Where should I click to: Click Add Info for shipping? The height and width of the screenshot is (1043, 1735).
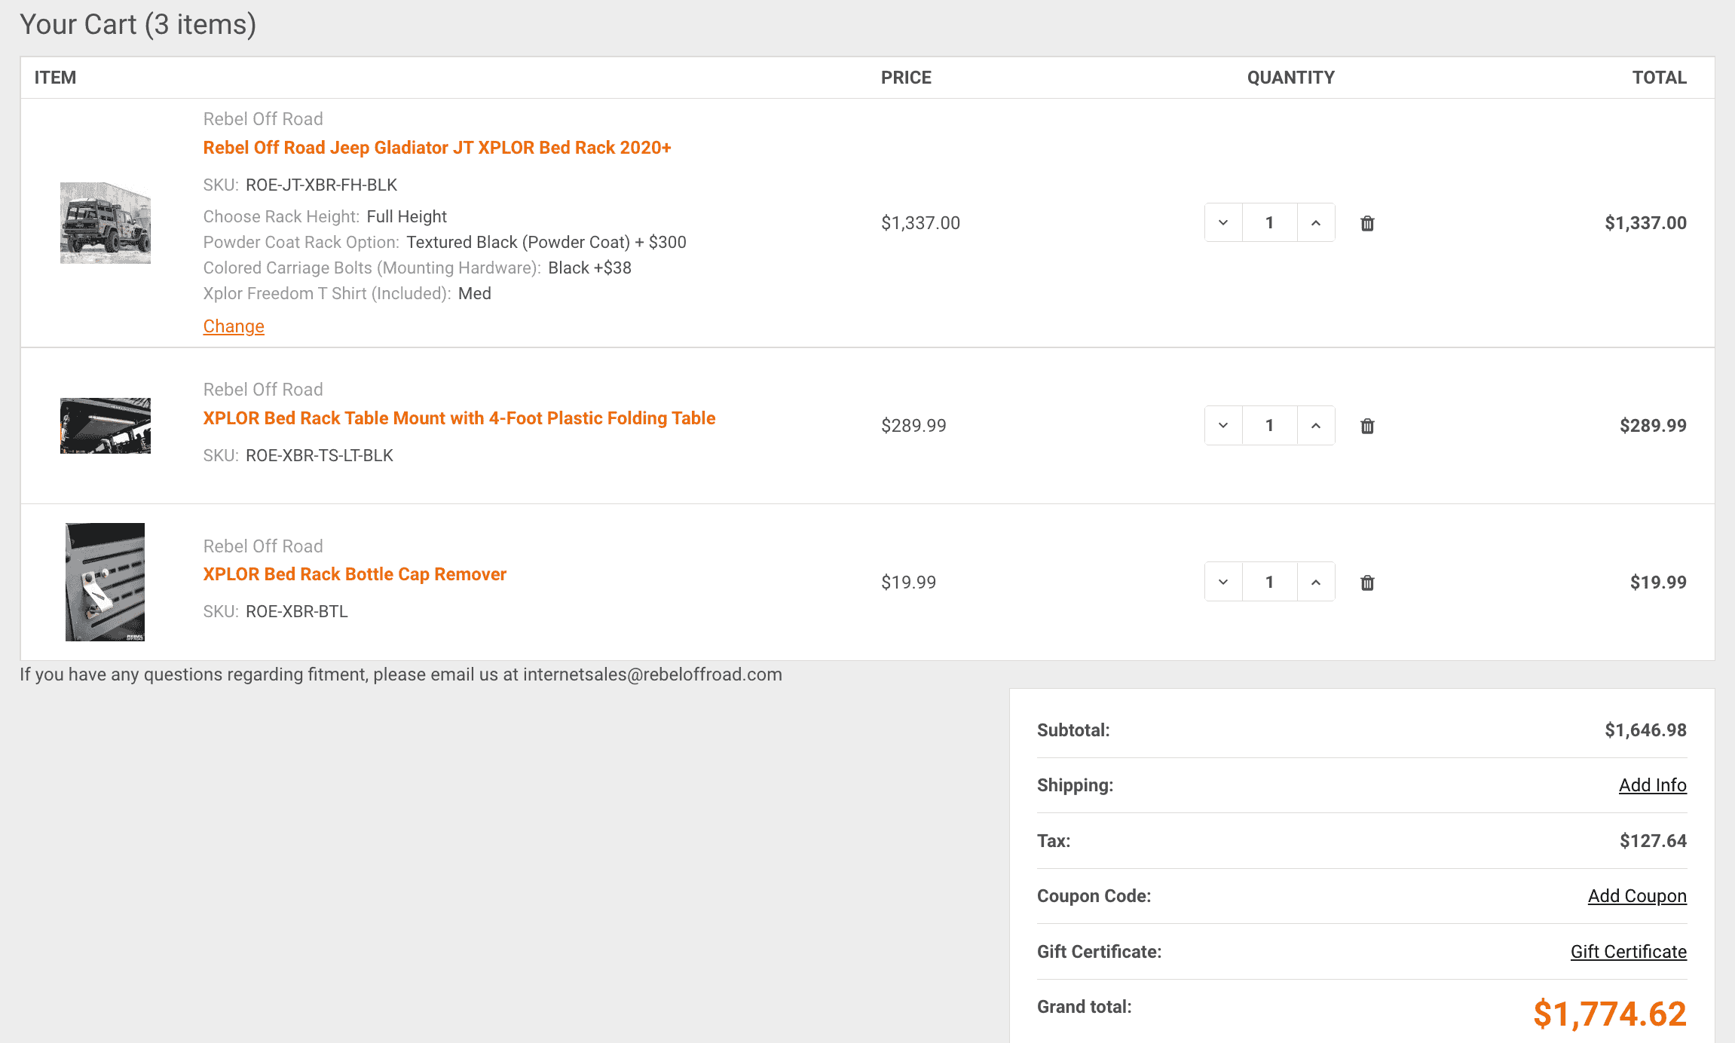tap(1652, 785)
